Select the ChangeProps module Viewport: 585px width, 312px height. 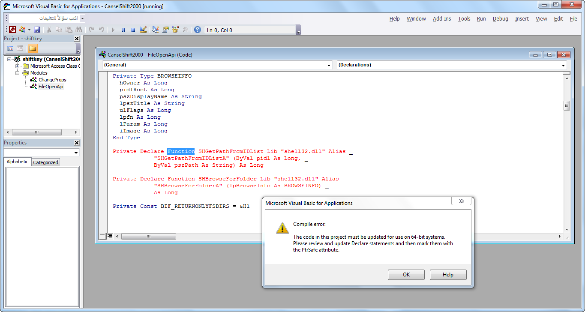point(52,80)
